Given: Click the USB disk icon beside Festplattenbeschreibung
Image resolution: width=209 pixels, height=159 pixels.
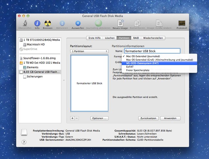Looking at the screenshot, I should point(24,132).
